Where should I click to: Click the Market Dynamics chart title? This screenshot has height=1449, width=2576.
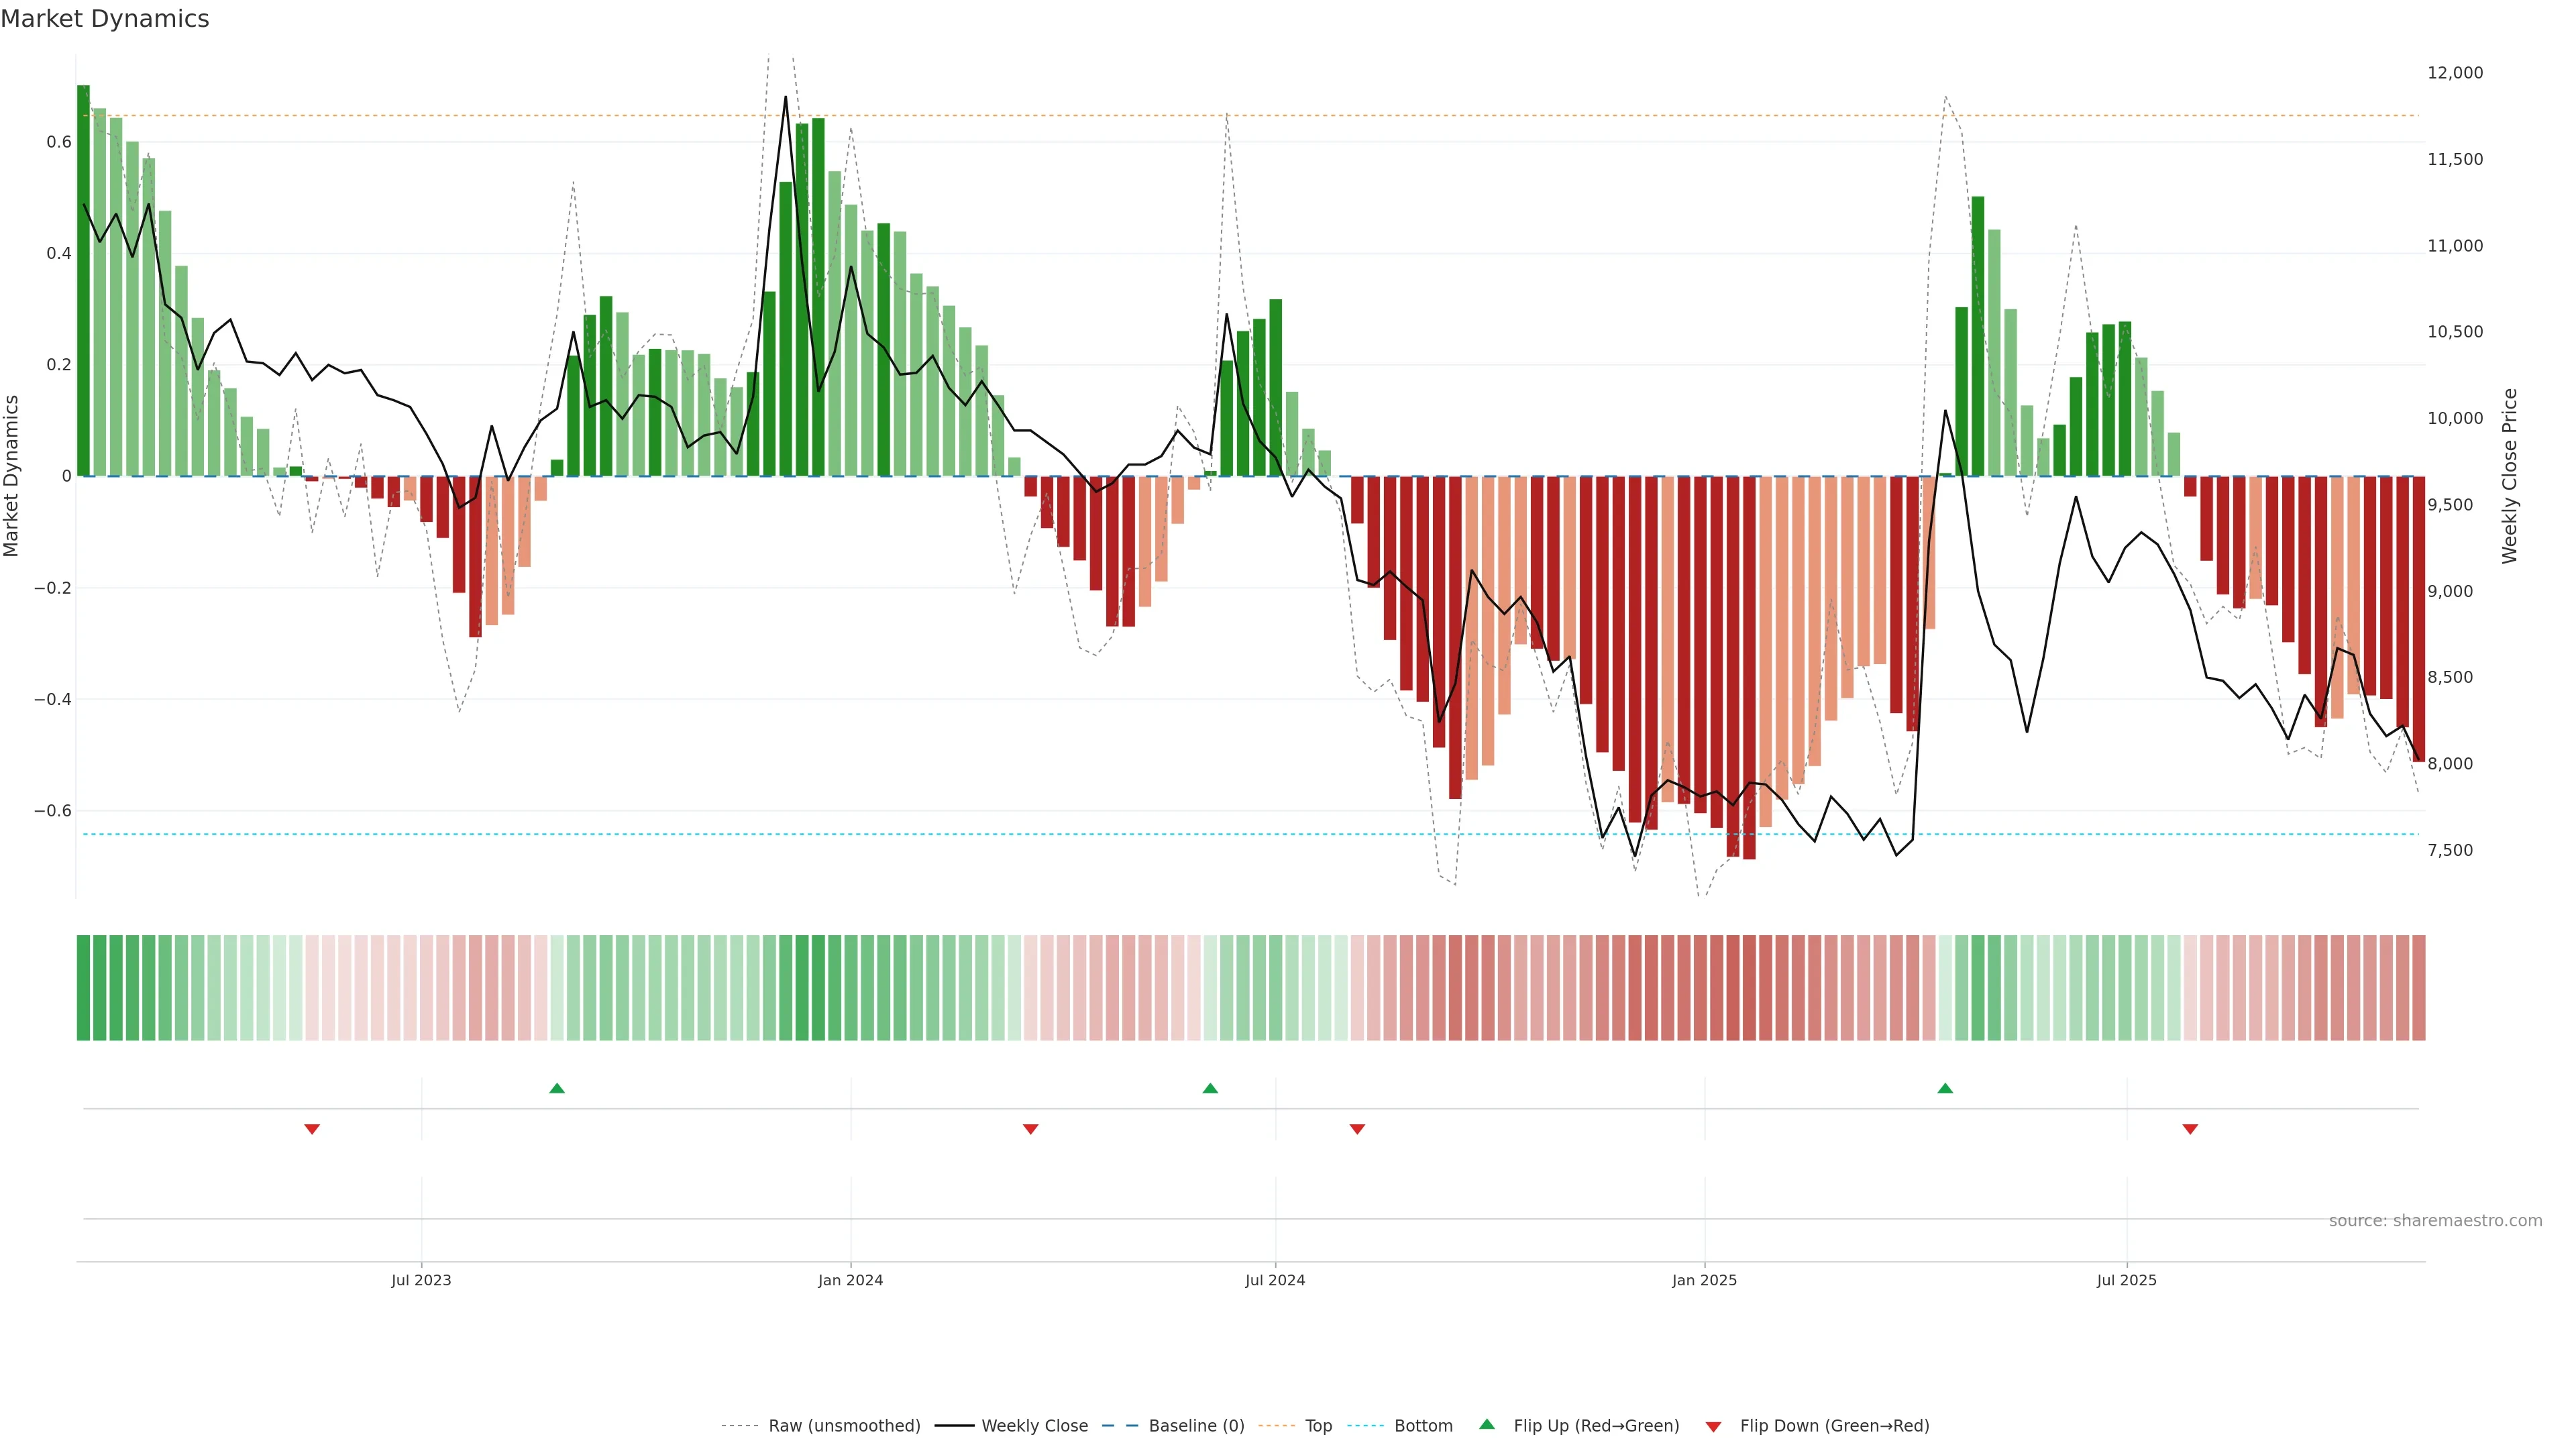coord(105,19)
